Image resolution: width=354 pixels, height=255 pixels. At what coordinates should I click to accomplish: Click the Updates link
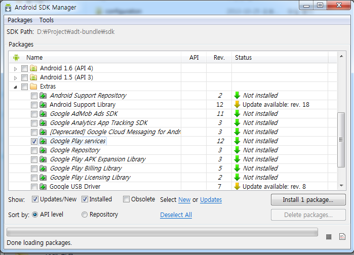point(211,200)
